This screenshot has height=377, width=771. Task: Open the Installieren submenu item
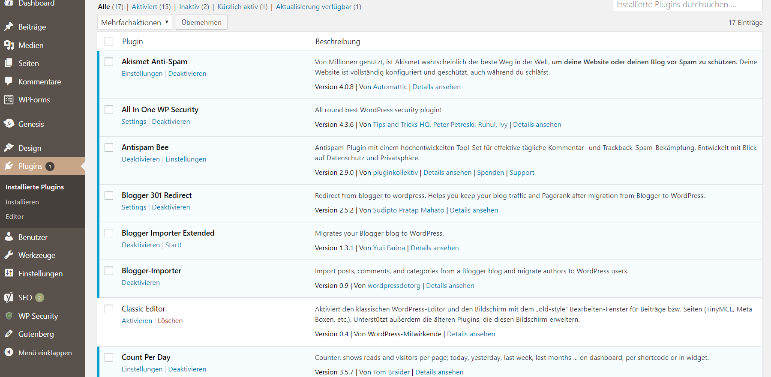(x=22, y=202)
